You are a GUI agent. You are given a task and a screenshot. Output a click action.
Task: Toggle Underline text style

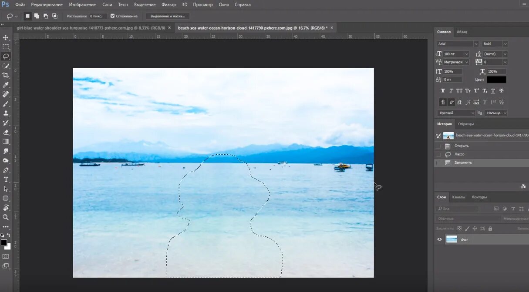point(493,91)
